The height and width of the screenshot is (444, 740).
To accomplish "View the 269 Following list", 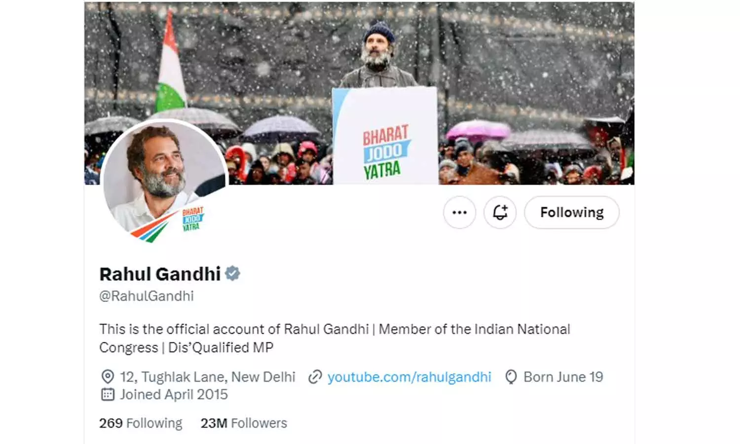I will 141,423.
